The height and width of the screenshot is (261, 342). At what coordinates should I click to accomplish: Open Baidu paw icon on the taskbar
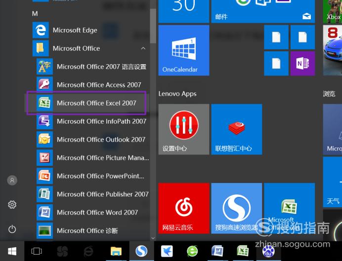point(268,252)
